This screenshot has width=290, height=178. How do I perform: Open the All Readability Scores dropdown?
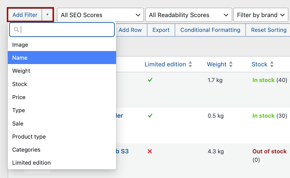(188, 15)
